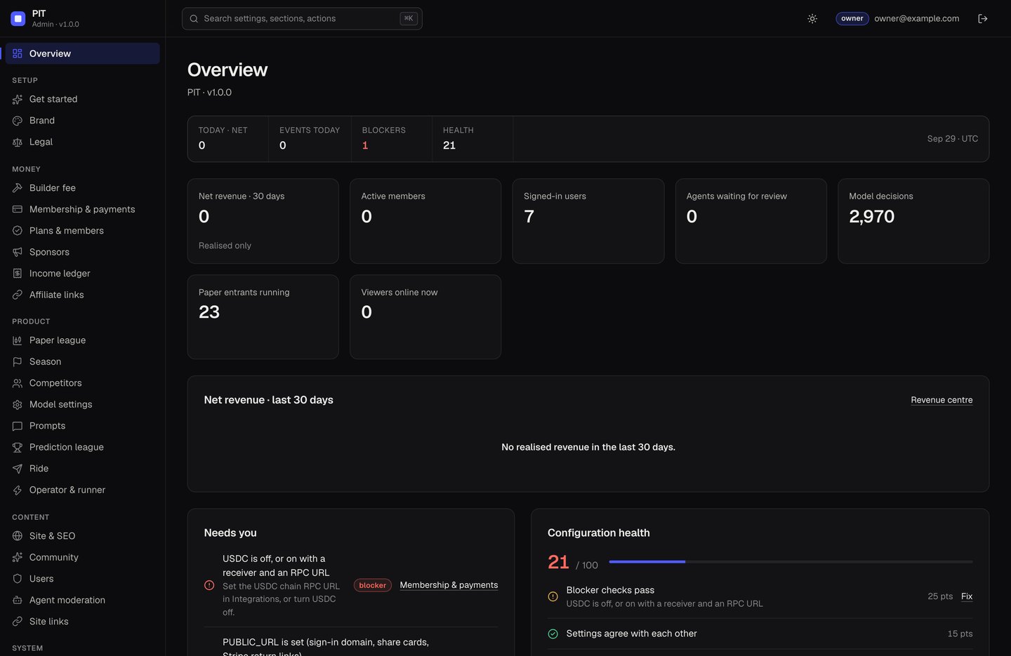Screen dimensions: 1011x656
Task: Click the Model settings gear icon
Action: point(18,405)
